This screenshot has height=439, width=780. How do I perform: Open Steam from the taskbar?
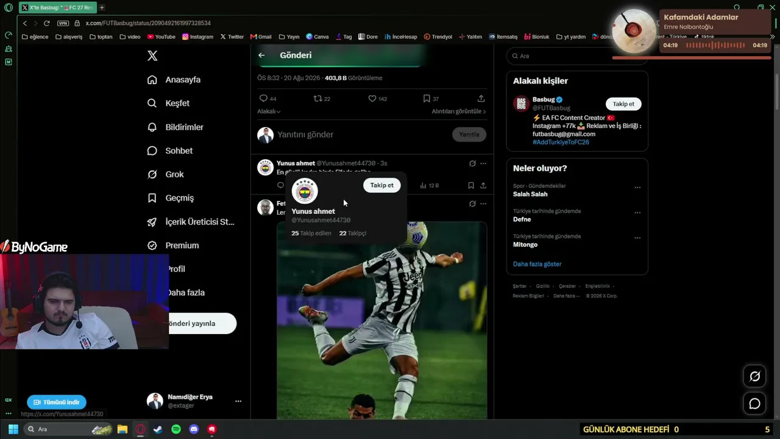(x=158, y=429)
